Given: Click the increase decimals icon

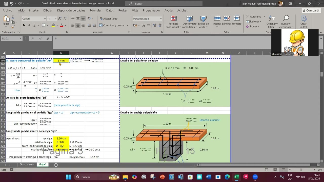Looking at the screenshot, I should (x=155, y=25).
